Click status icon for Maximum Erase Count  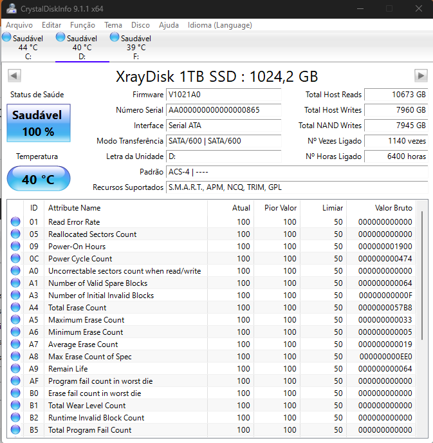[15, 319]
